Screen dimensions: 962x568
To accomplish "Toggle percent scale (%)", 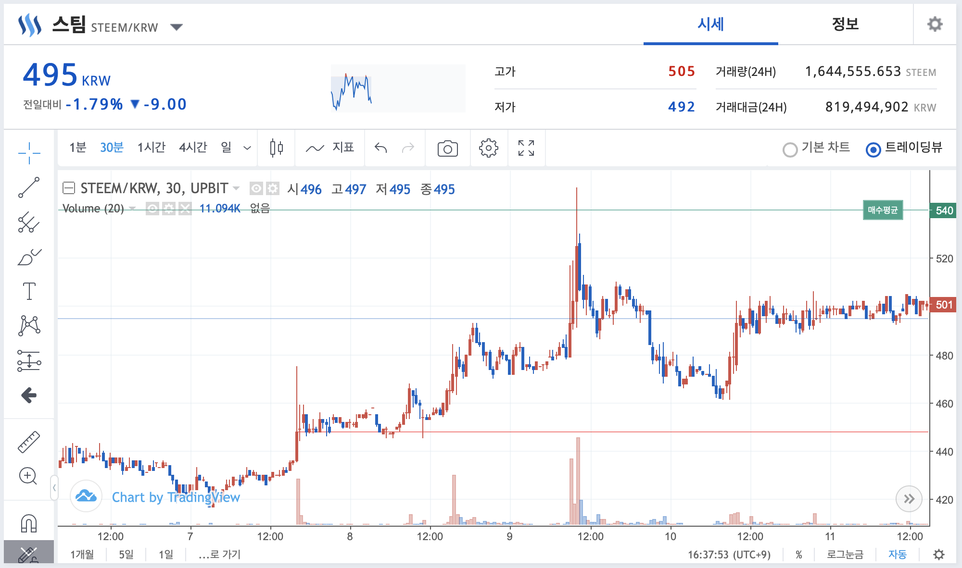I will (x=799, y=555).
